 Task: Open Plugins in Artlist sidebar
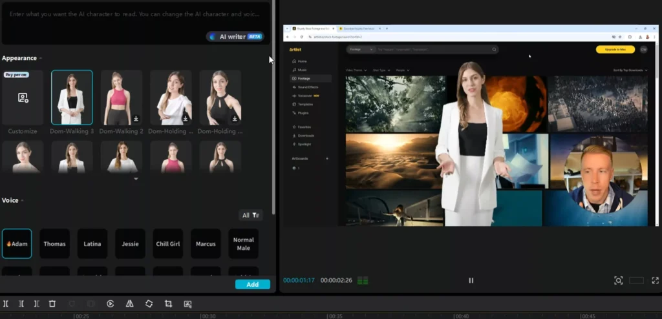[x=303, y=112]
